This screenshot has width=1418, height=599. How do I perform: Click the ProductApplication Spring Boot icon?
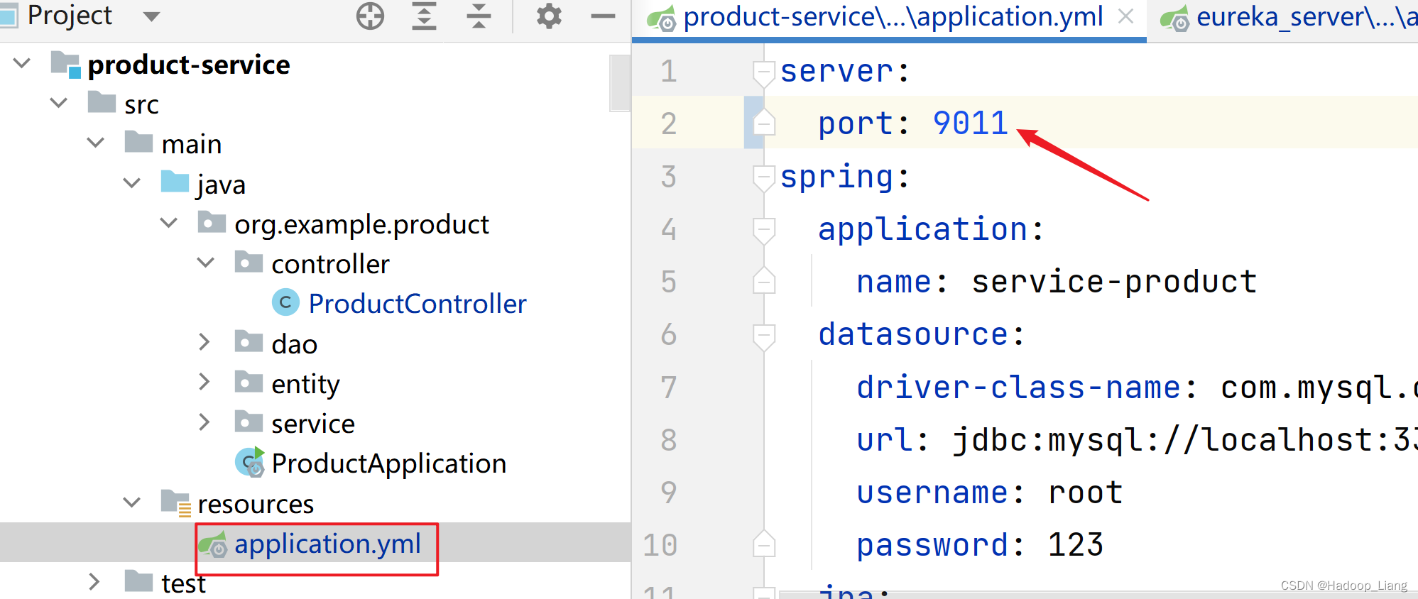(249, 463)
